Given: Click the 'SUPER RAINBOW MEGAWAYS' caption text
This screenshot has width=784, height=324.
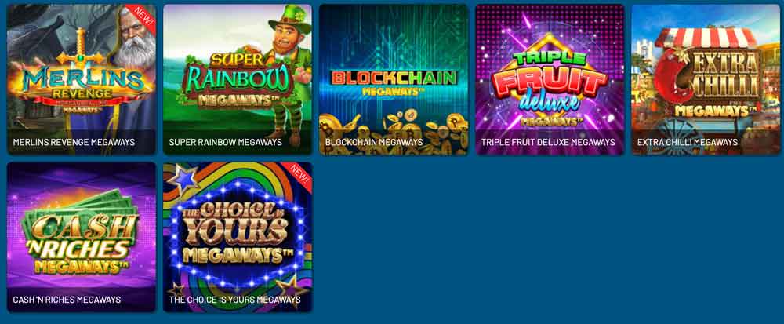Looking at the screenshot, I should [226, 142].
